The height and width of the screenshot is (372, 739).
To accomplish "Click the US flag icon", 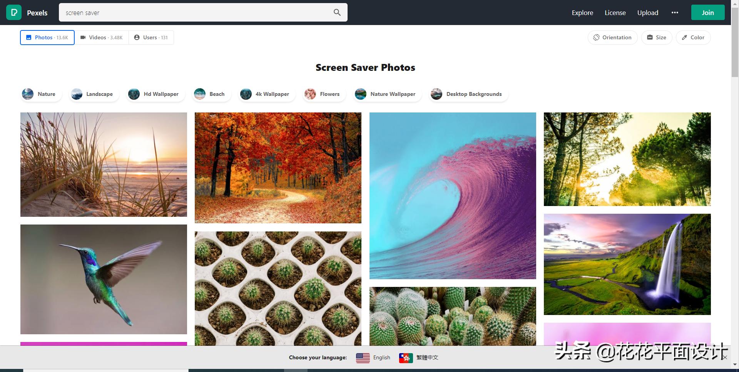I will [x=363, y=358].
